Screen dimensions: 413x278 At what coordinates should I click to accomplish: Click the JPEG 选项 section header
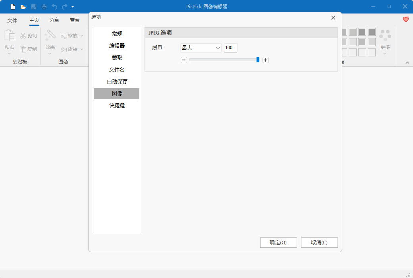[241, 33]
